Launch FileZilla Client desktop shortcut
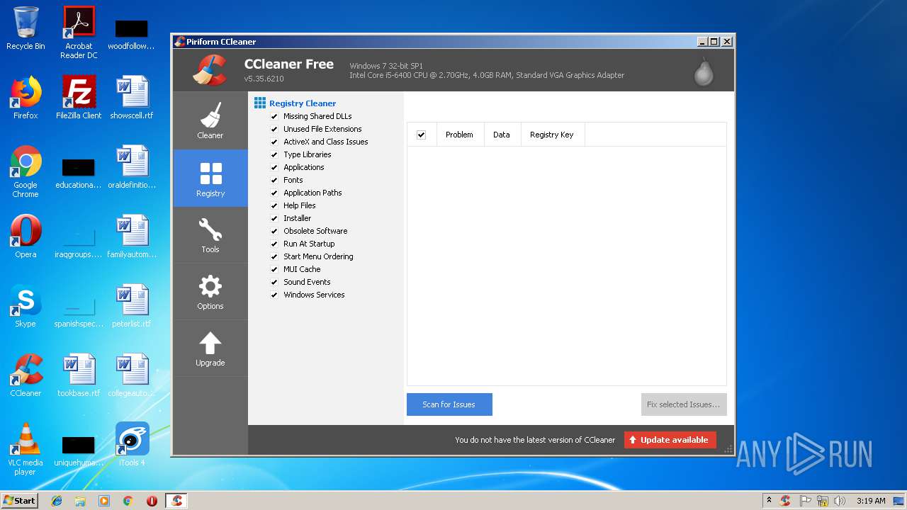The width and height of the screenshot is (907, 510). [79, 98]
